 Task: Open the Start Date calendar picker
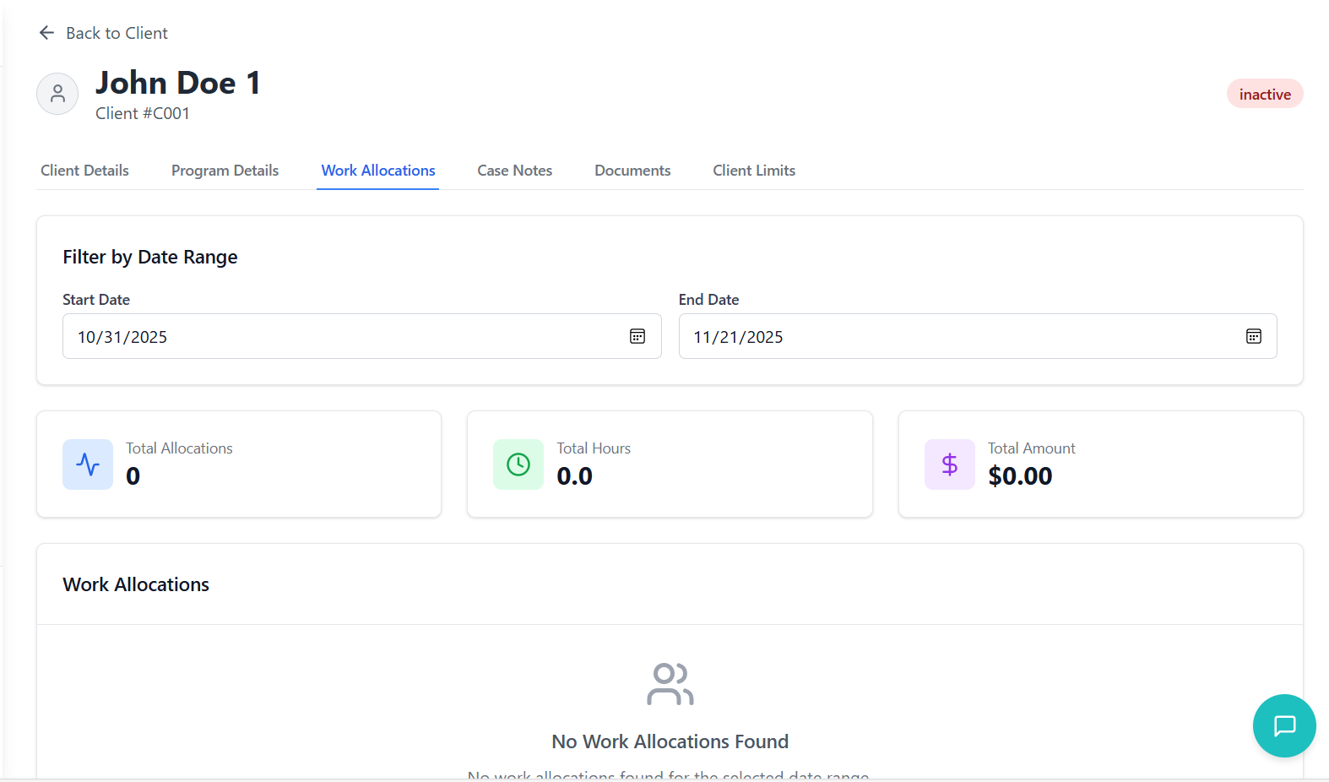[637, 336]
